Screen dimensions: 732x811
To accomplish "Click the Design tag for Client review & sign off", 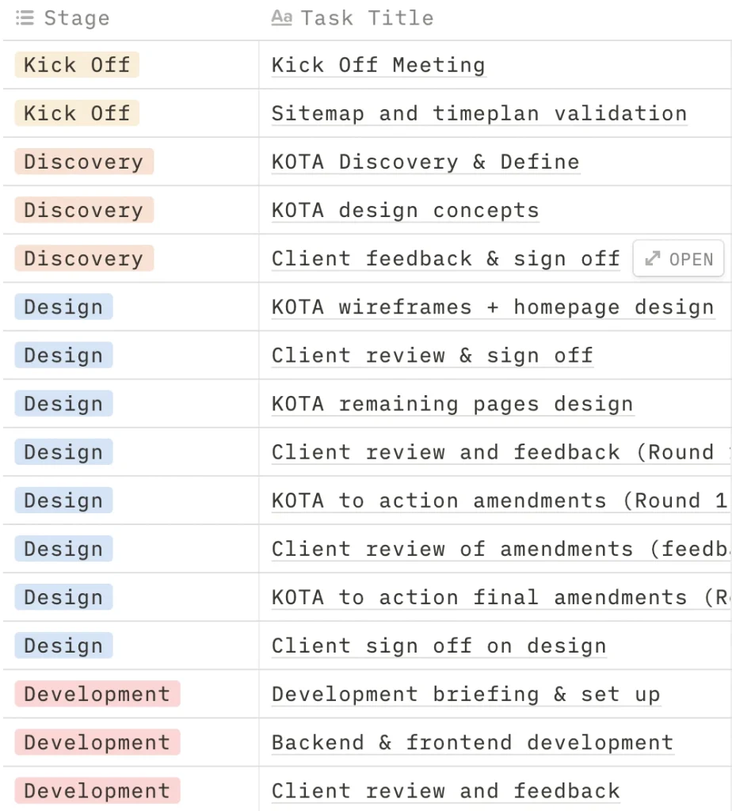I will (x=63, y=356).
